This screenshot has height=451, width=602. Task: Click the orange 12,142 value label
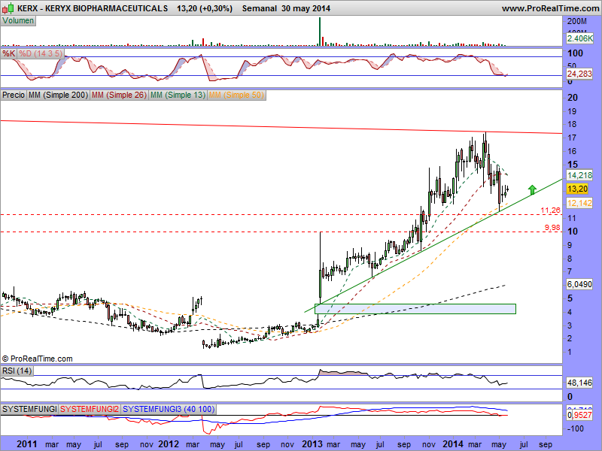(579, 203)
